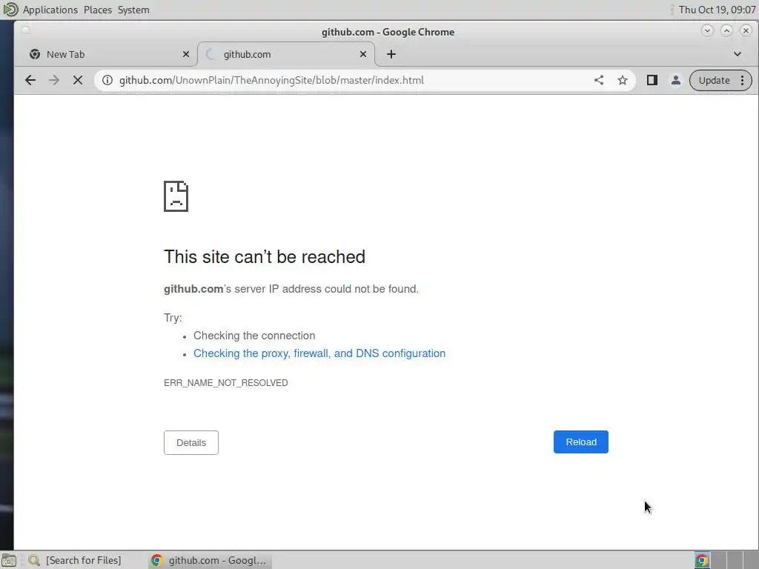
Task: Click the ERR_NAME_NOT_RESOLVED text
Action: tap(225, 383)
